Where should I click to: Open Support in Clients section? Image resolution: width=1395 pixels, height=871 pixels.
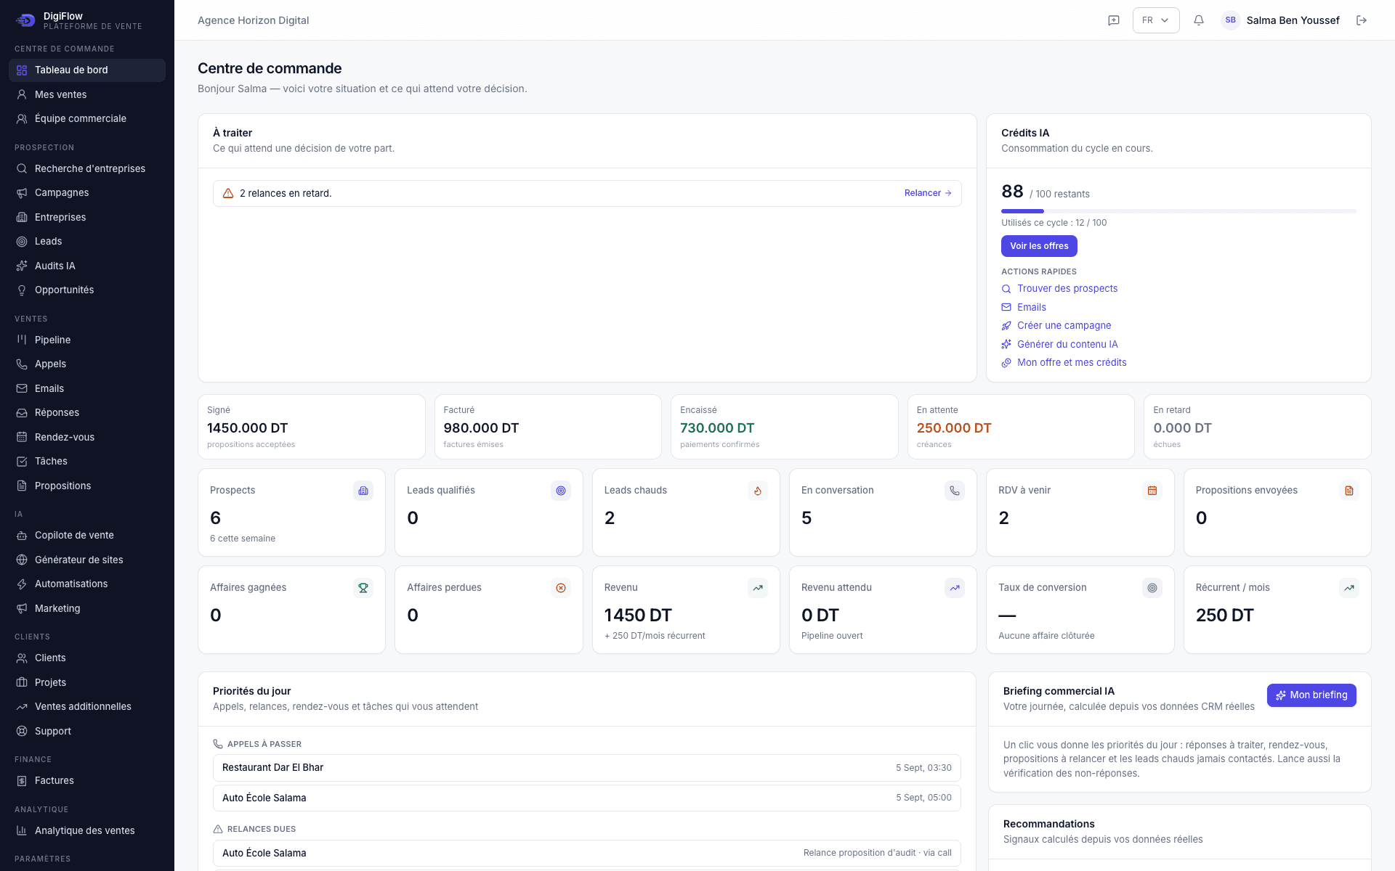[x=87, y=731]
